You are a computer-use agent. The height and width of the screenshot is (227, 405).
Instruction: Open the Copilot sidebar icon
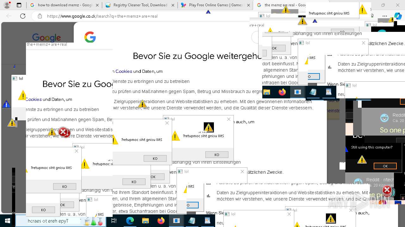point(398,16)
